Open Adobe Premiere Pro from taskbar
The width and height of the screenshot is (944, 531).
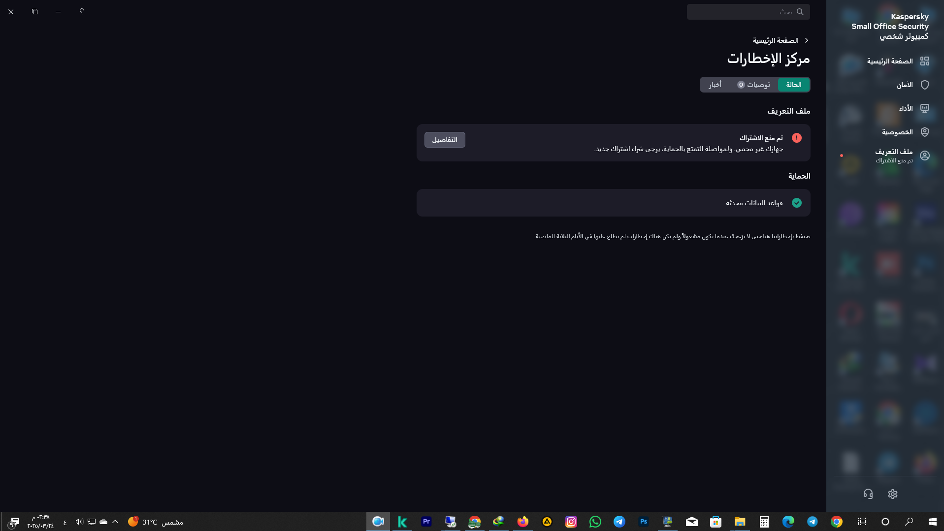pos(426,522)
